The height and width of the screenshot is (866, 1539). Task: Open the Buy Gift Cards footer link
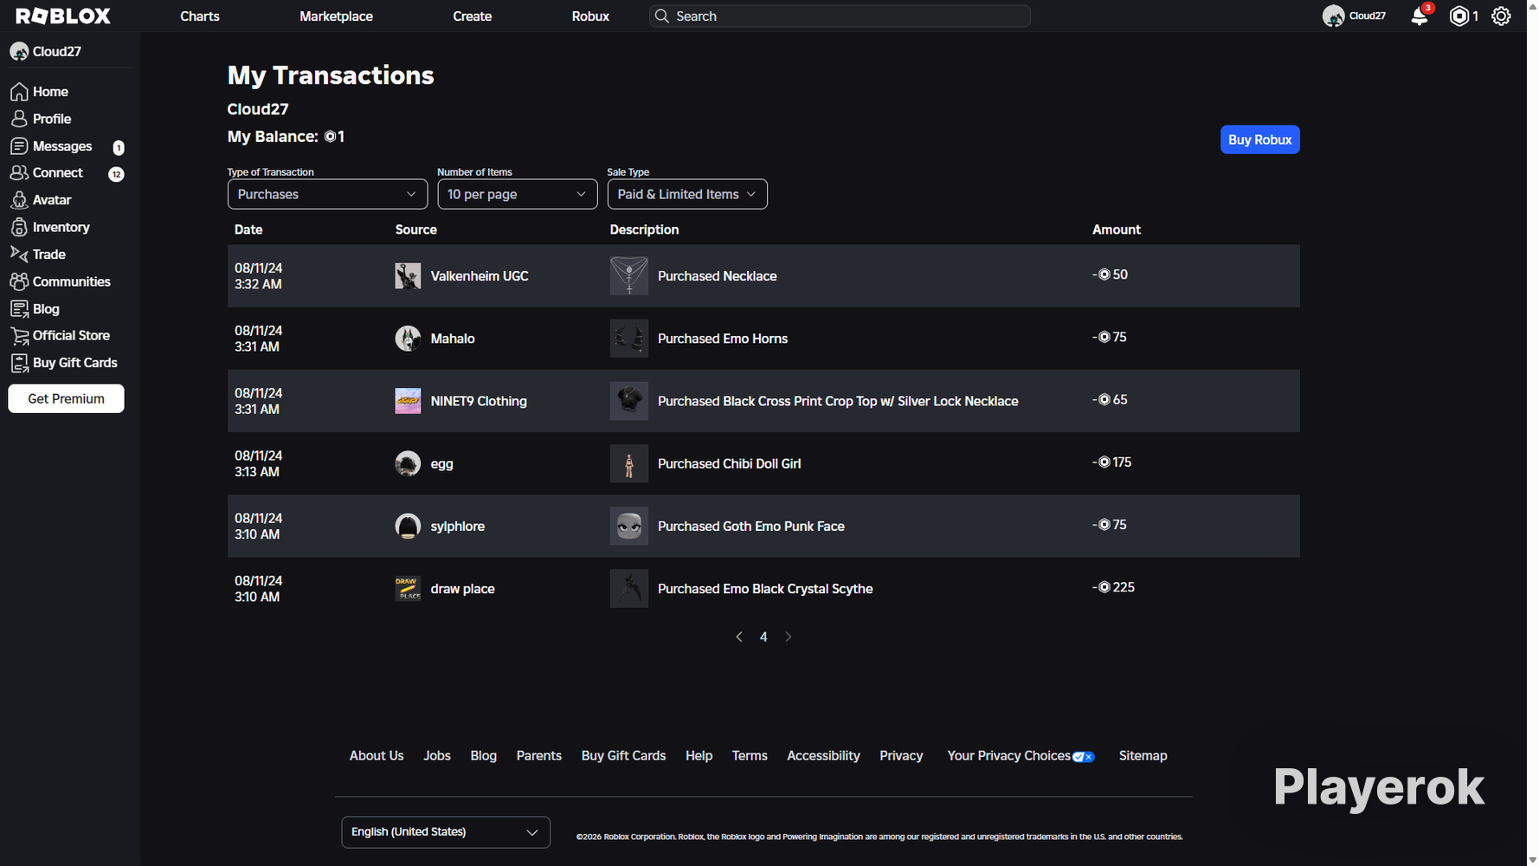(x=624, y=756)
